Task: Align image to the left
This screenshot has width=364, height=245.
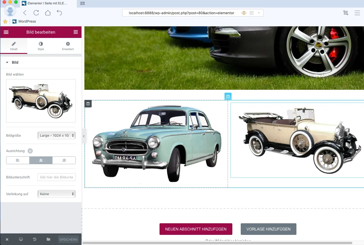Action: pyautogui.click(x=18, y=160)
